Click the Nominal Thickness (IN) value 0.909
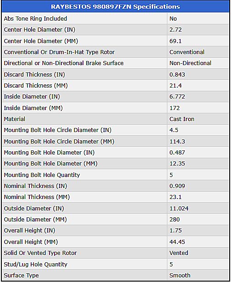 (x=177, y=186)
